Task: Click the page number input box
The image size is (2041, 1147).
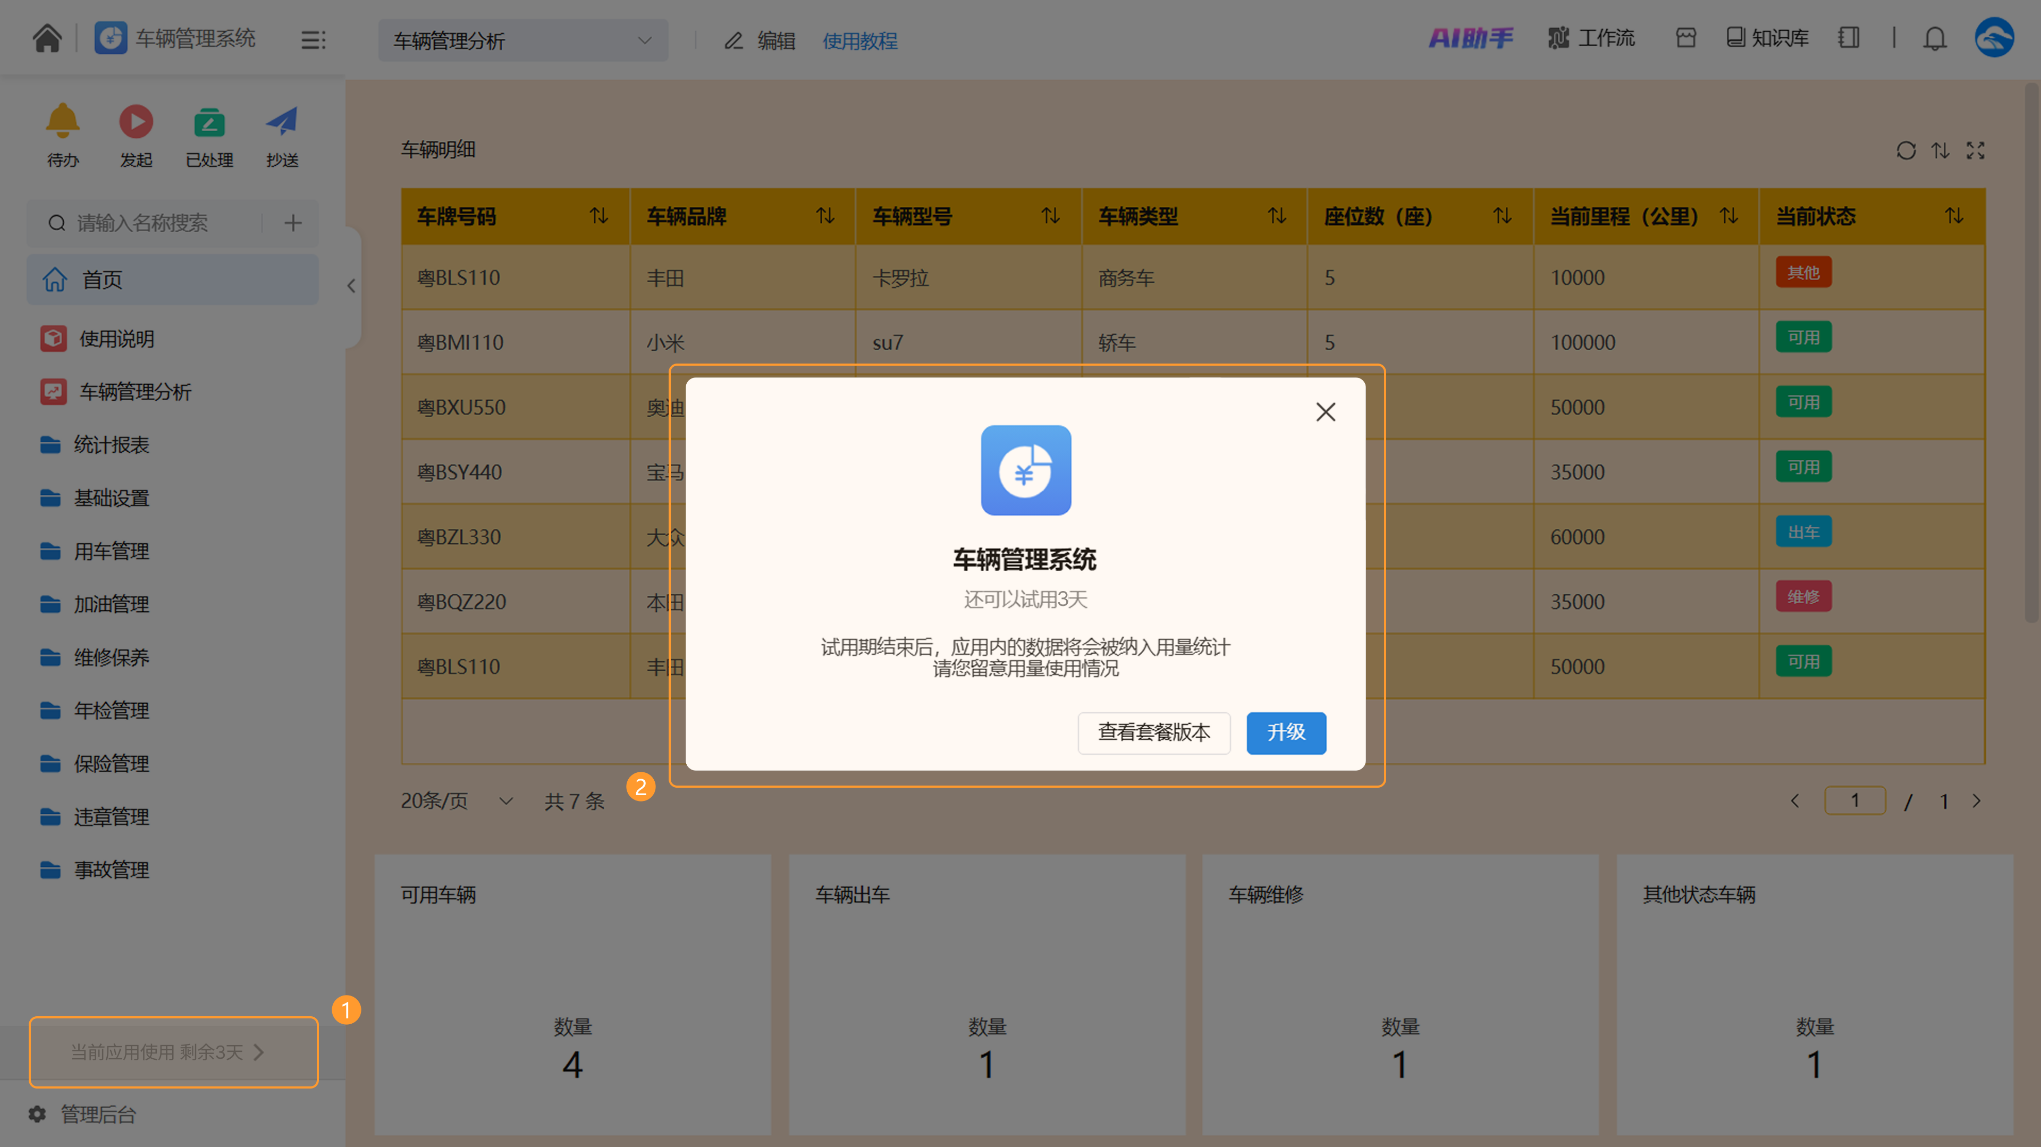Action: [1855, 801]
